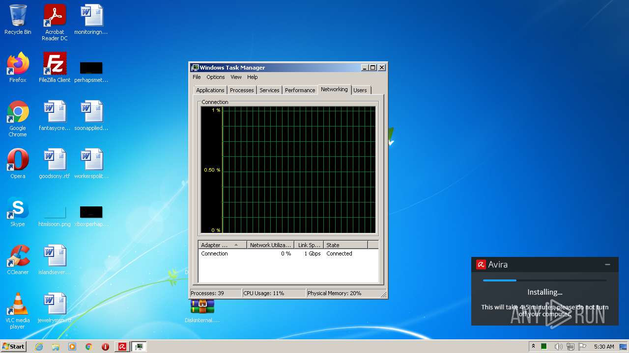Image resolution: width=629 pixels, height=353 pixels.
Task: Select the fantasycre... Word document icon
Action: pyautogui.click(x=55, y=116)
